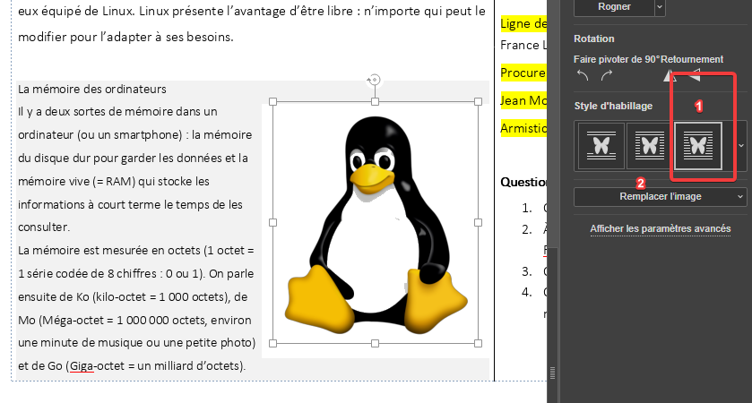Click the text 'eux équipé de Linux.'
Image resolution: width=752 pixels, height=403 pixels.
[77, 11]
